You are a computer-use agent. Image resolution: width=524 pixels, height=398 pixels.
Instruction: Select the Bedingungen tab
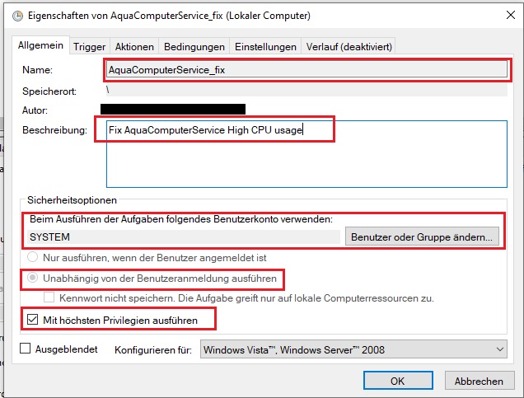pyautogui.click(x=194, y=47)
